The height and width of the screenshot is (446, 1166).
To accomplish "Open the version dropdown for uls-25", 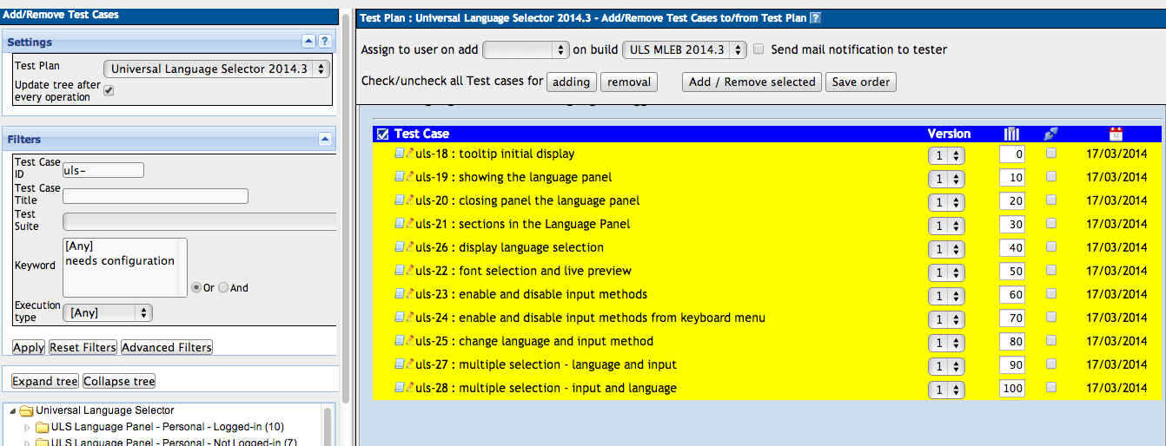I will click(946, 343).
